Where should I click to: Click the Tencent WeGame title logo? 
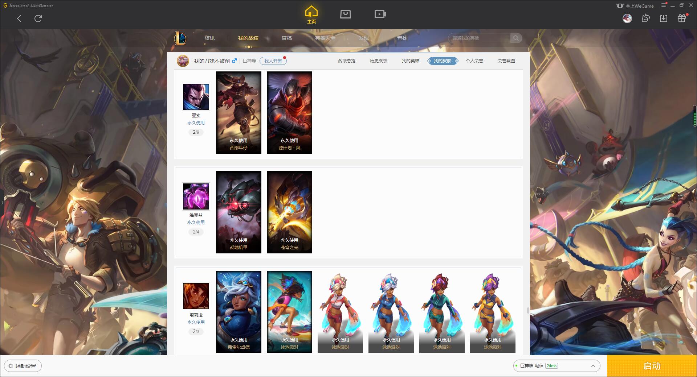(x=28, y=5)
